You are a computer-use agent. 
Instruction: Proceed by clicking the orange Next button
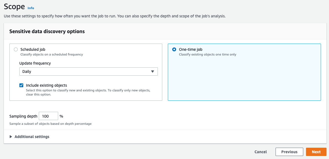(316, 152)
